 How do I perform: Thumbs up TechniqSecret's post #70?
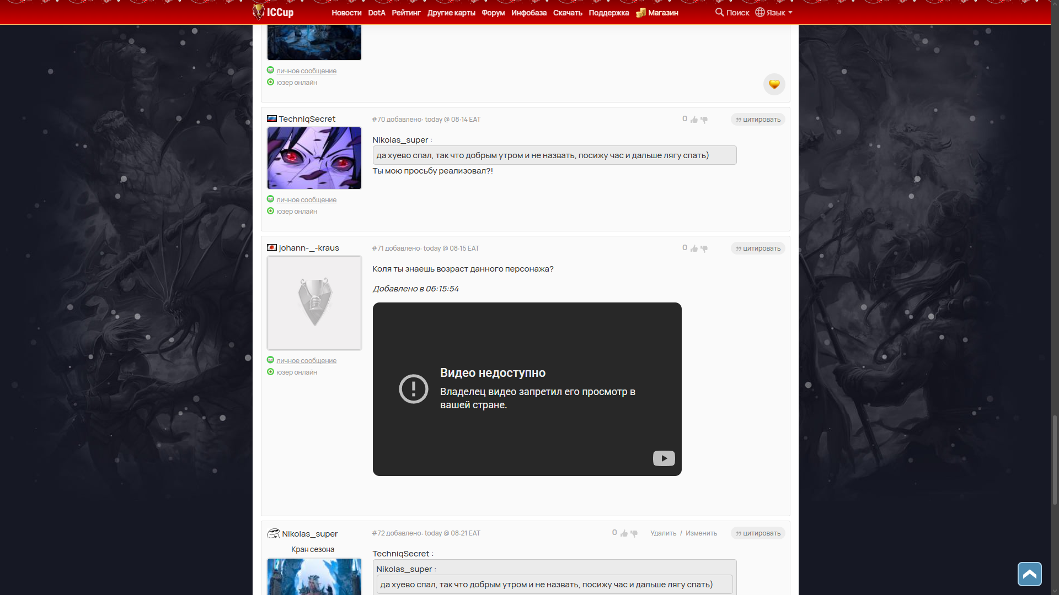[694, 120]
